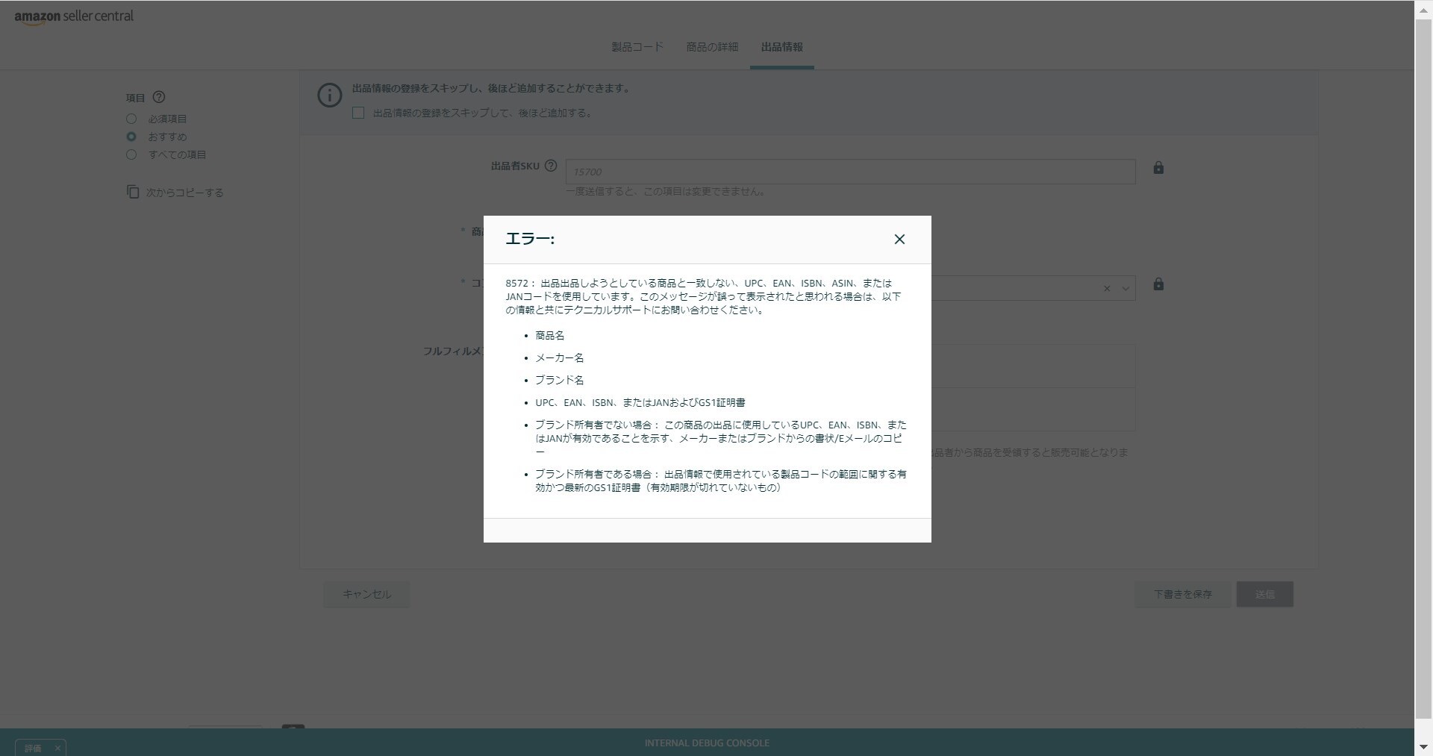
Task: Switch to the 製品コード tab
Action: [x=637, y=47]
